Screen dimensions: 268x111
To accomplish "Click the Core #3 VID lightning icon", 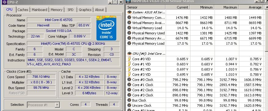I will (129, 75).
